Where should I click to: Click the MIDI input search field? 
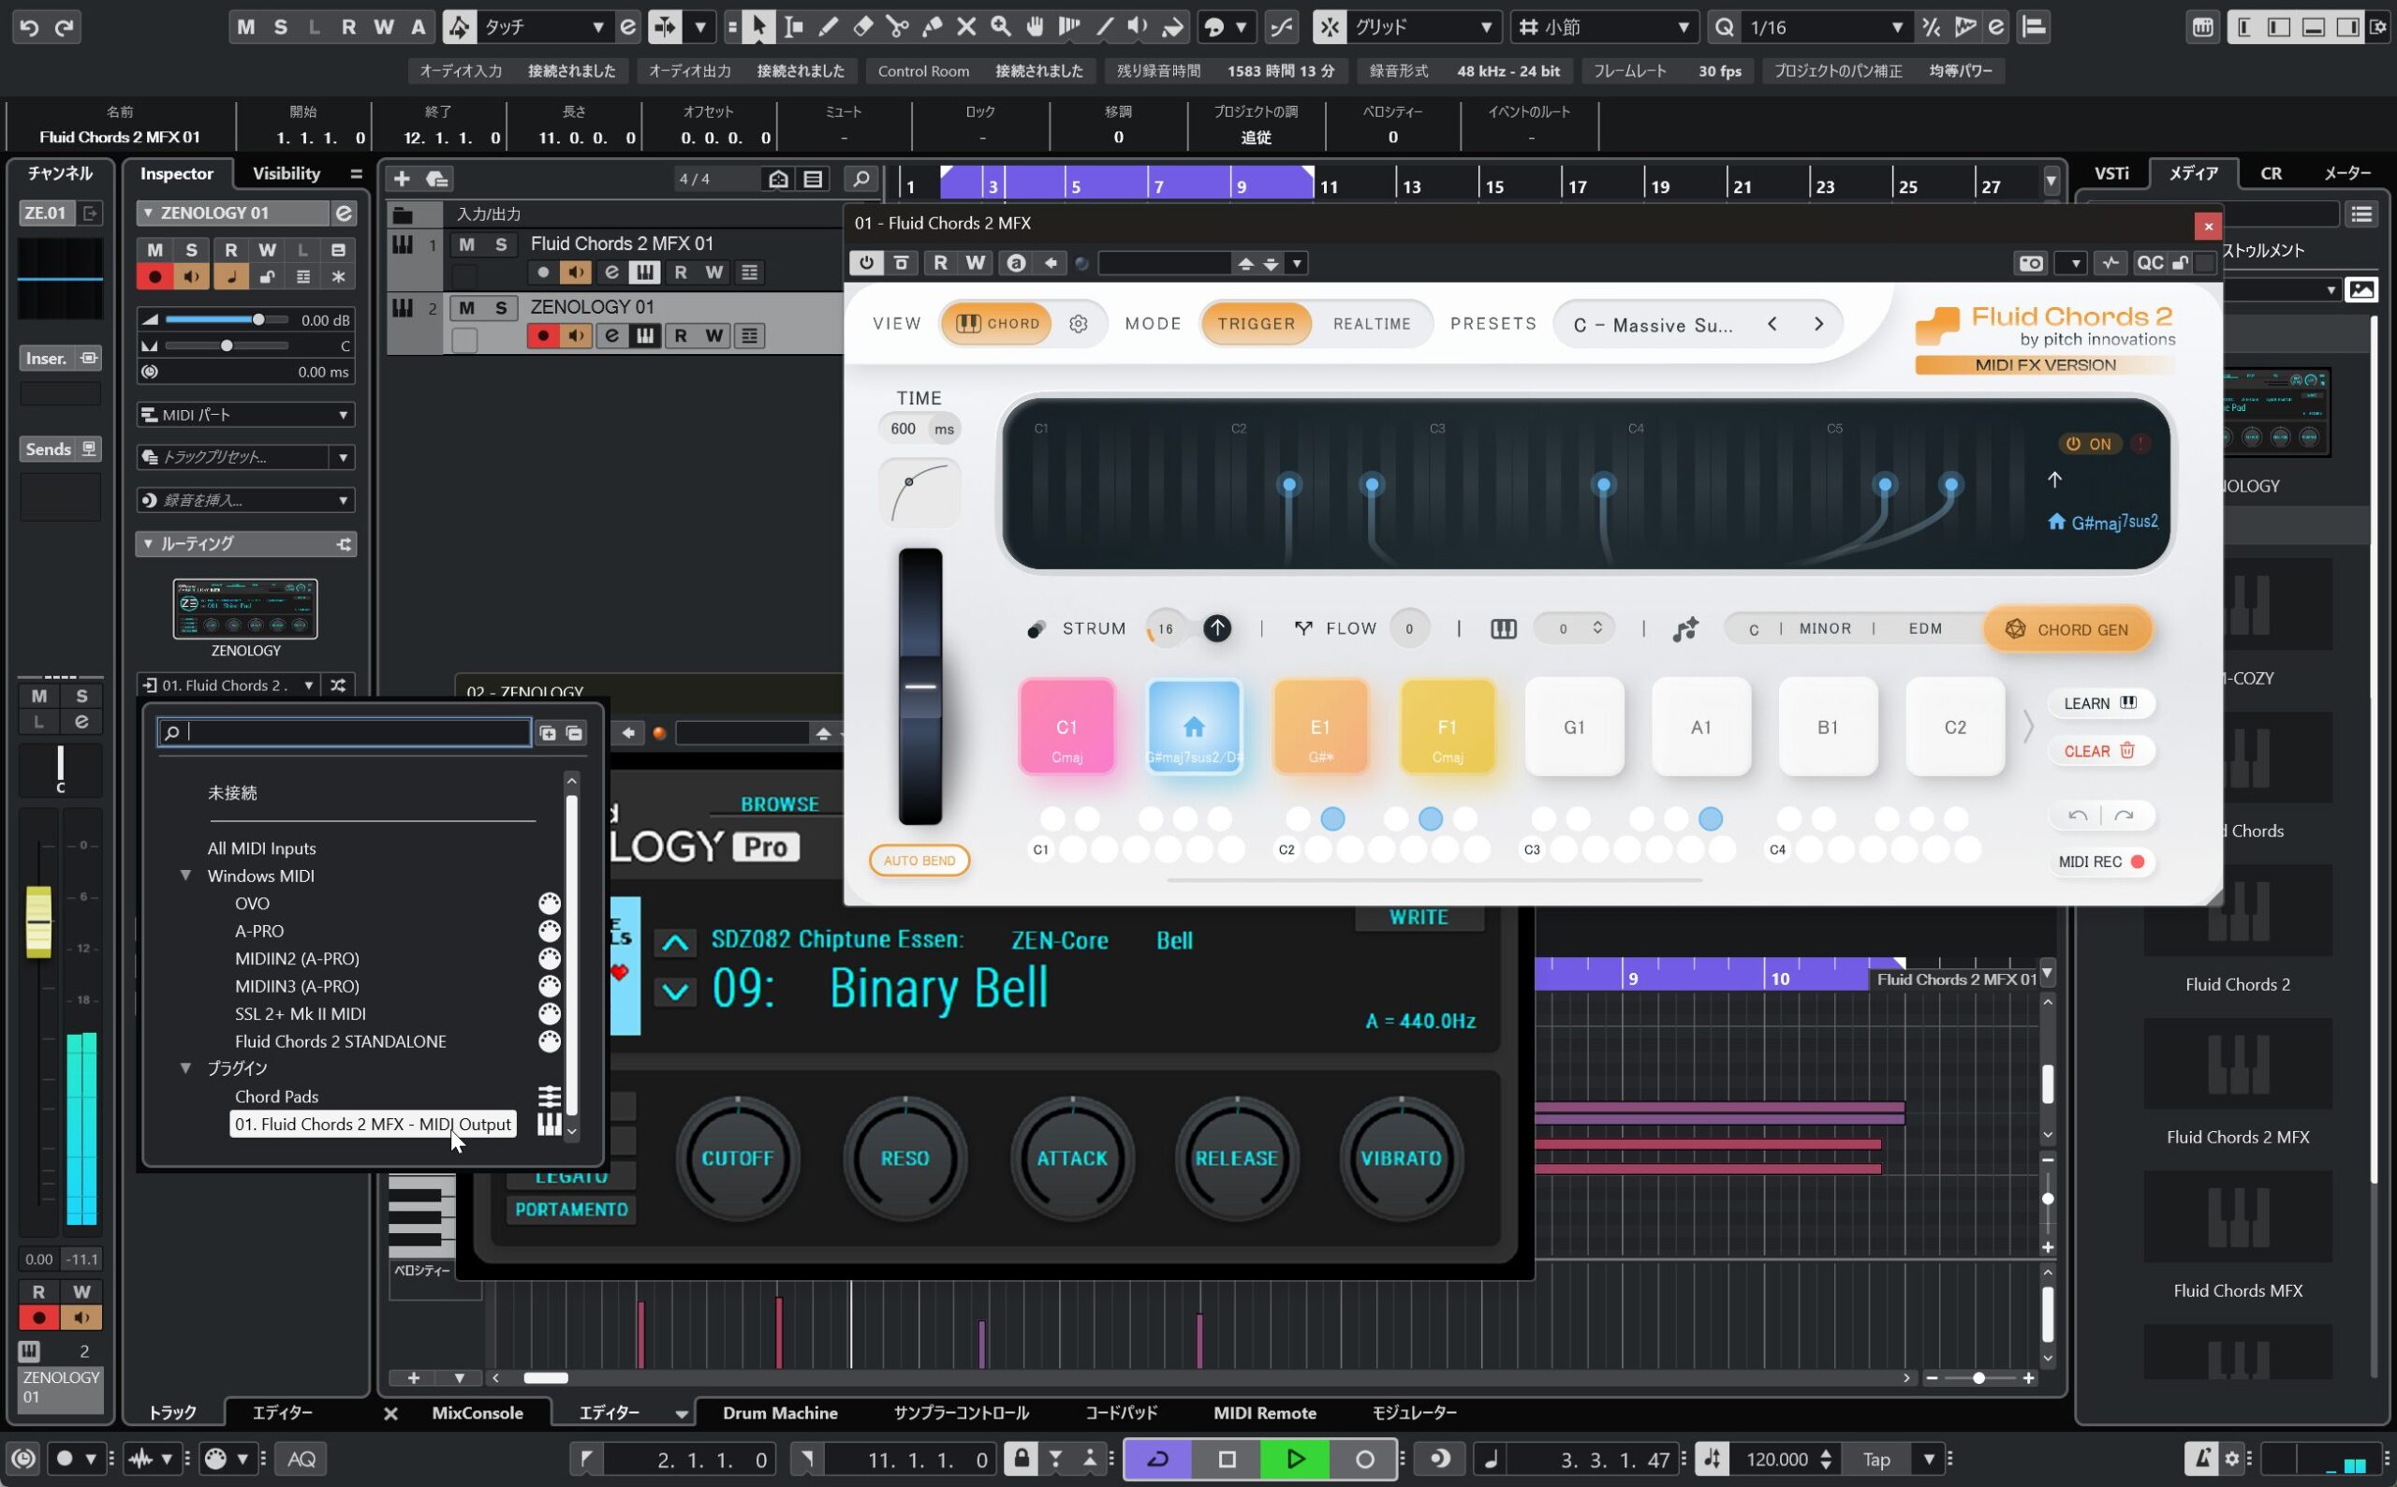tap(345, 732)
